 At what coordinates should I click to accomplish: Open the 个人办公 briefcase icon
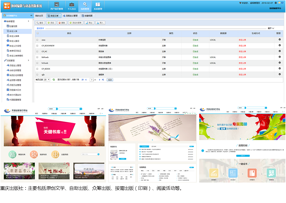[72, 5]
